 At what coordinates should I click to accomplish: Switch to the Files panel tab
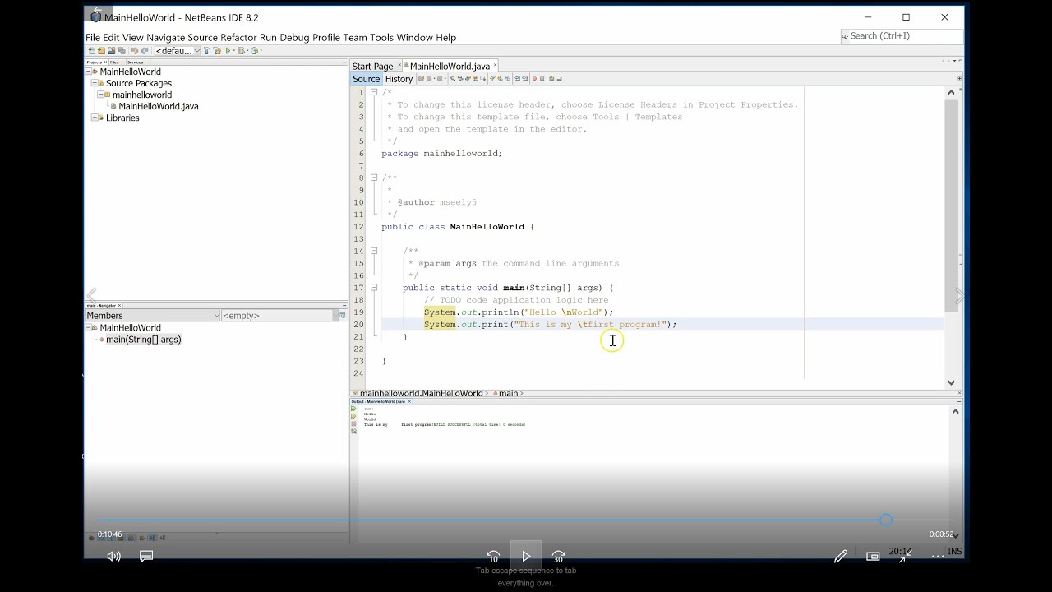pos(114,62)
